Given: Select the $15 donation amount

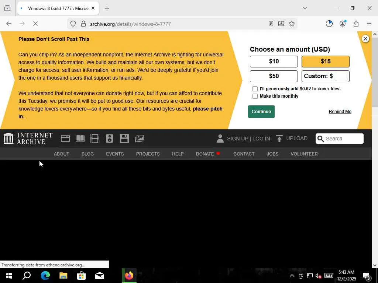Looking at the screenshot, I should click(326, 62).
